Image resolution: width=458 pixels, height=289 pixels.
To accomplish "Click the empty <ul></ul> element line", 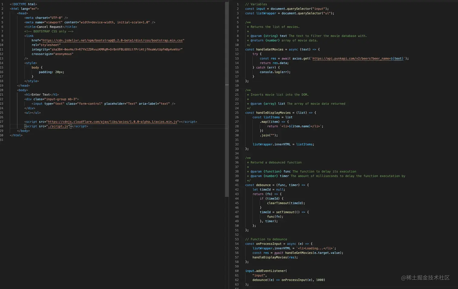I will coord(32,113).
